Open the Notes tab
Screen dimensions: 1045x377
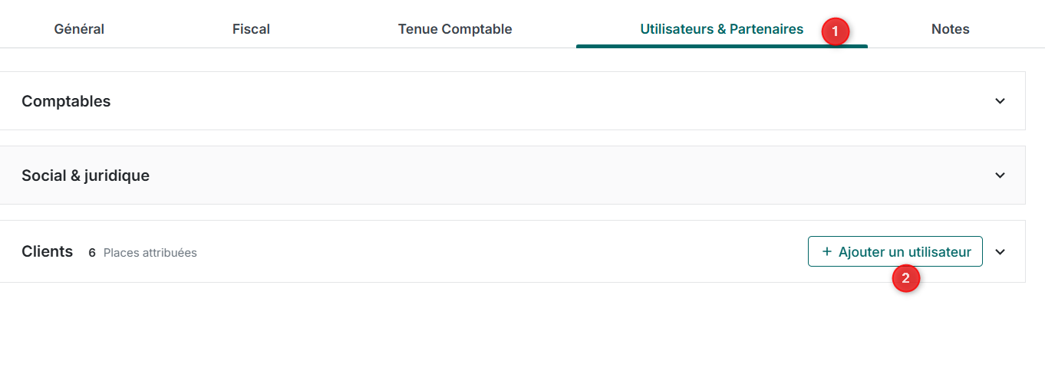951,29
